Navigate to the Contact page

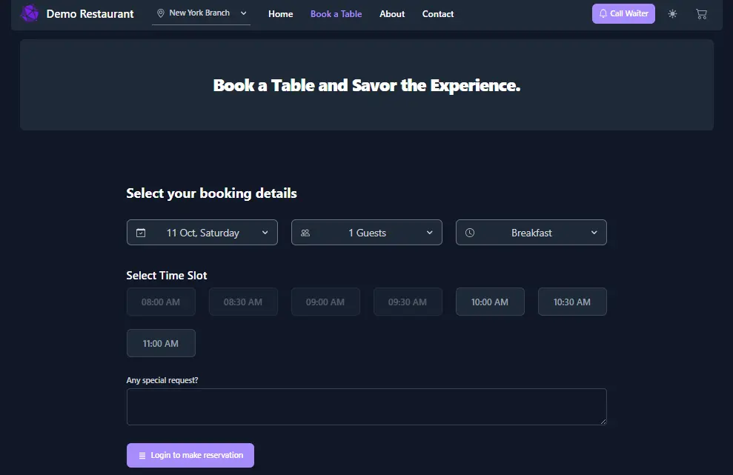pos(438,14)
